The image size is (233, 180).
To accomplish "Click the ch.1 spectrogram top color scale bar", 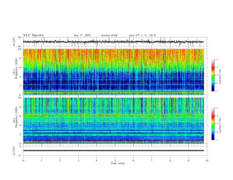I will pyautogui.click(x=213, y=75).
